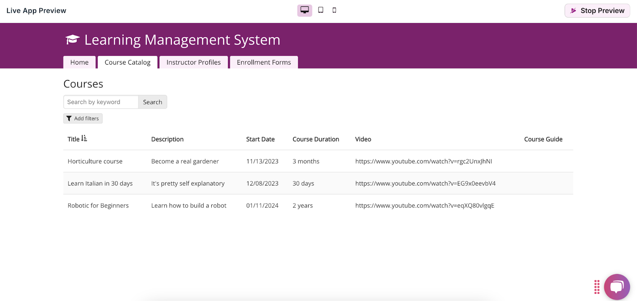Open the Add filters dropdown
This screenshot has width=637, height=301.
tap(83, 119)
